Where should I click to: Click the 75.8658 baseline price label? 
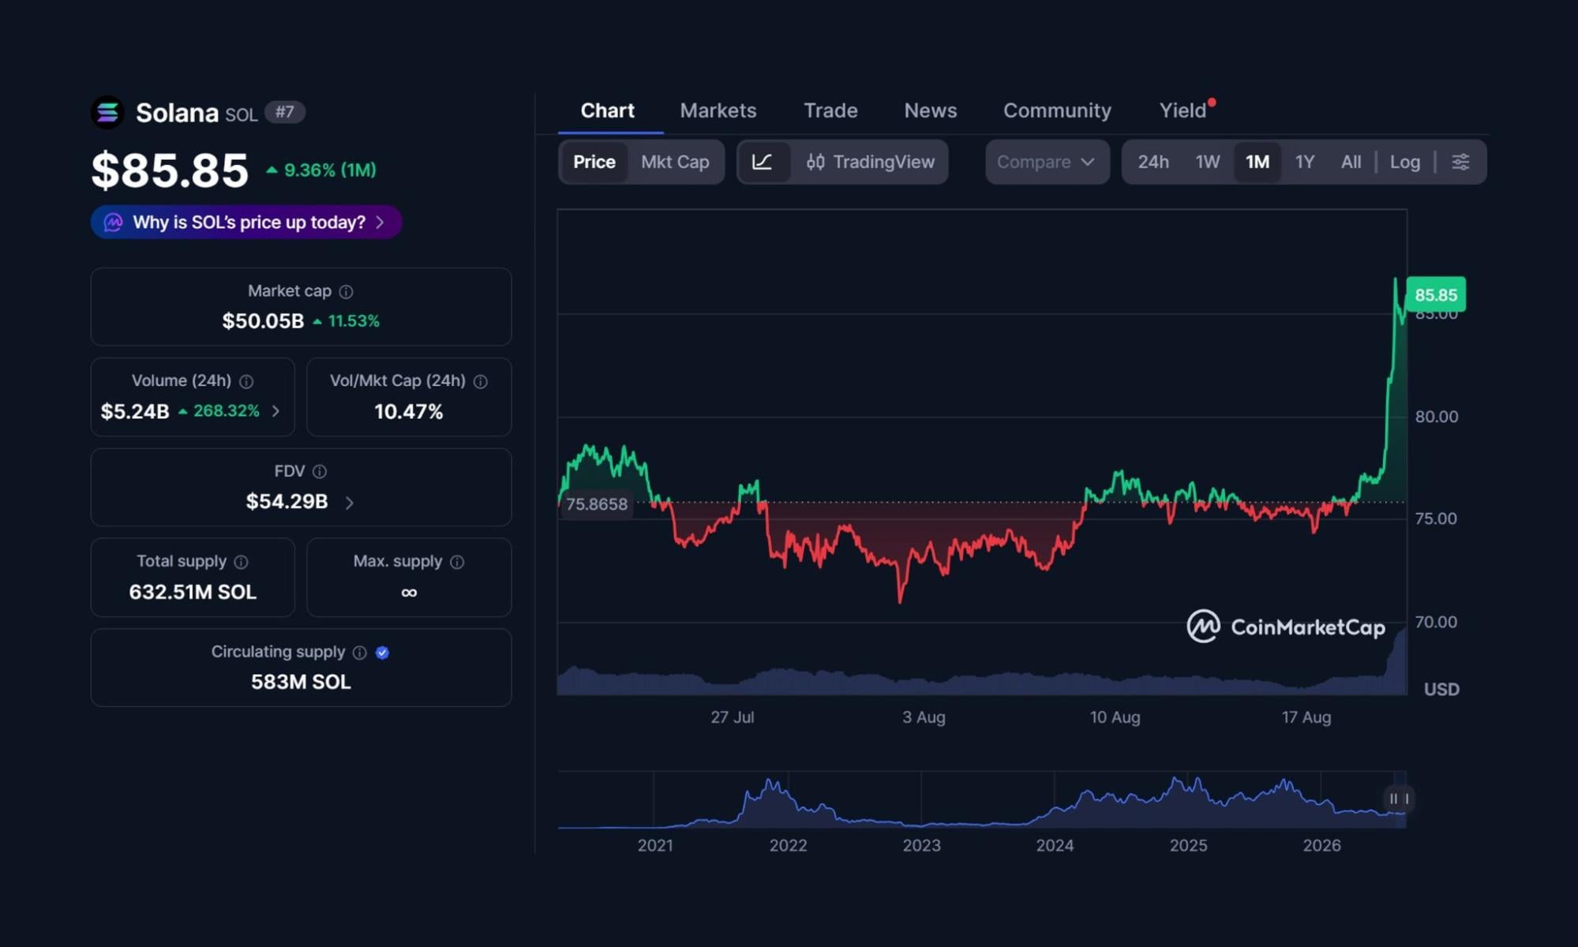tap(597, 504)
